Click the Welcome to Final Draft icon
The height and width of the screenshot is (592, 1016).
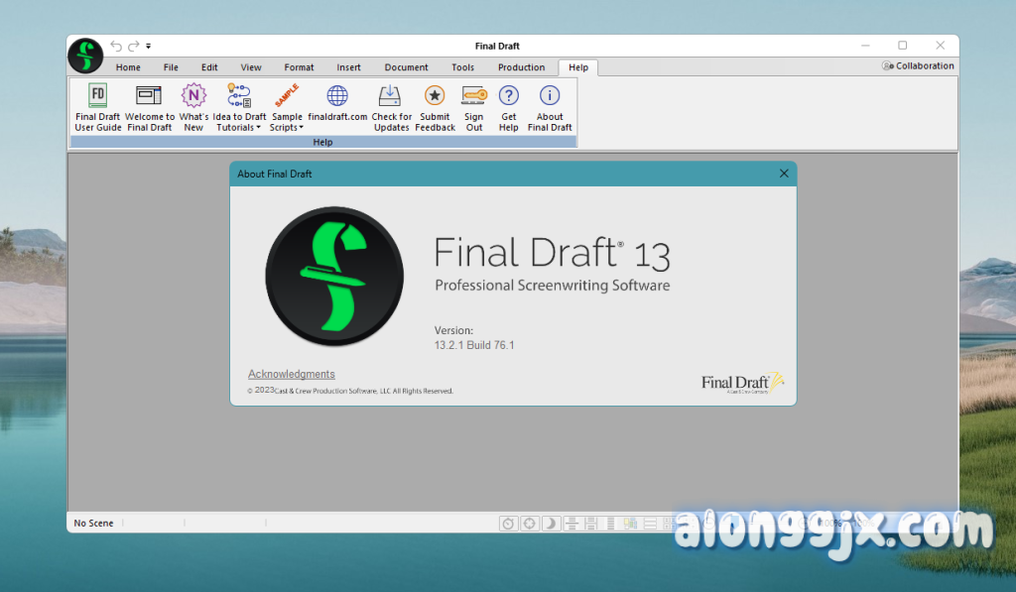tap(149, 96)
